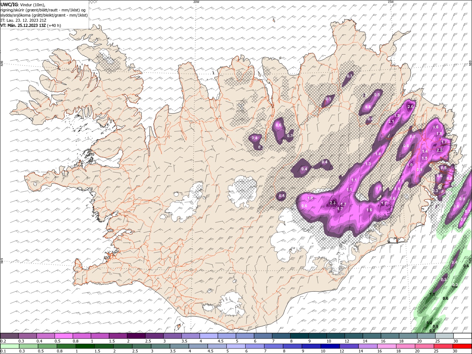Pick the darkest green 1 swatch, lower legend
472x354 pixels.
[85, 346]
